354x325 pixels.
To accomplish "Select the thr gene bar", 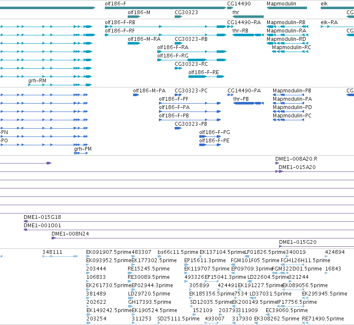I will 248,17.
